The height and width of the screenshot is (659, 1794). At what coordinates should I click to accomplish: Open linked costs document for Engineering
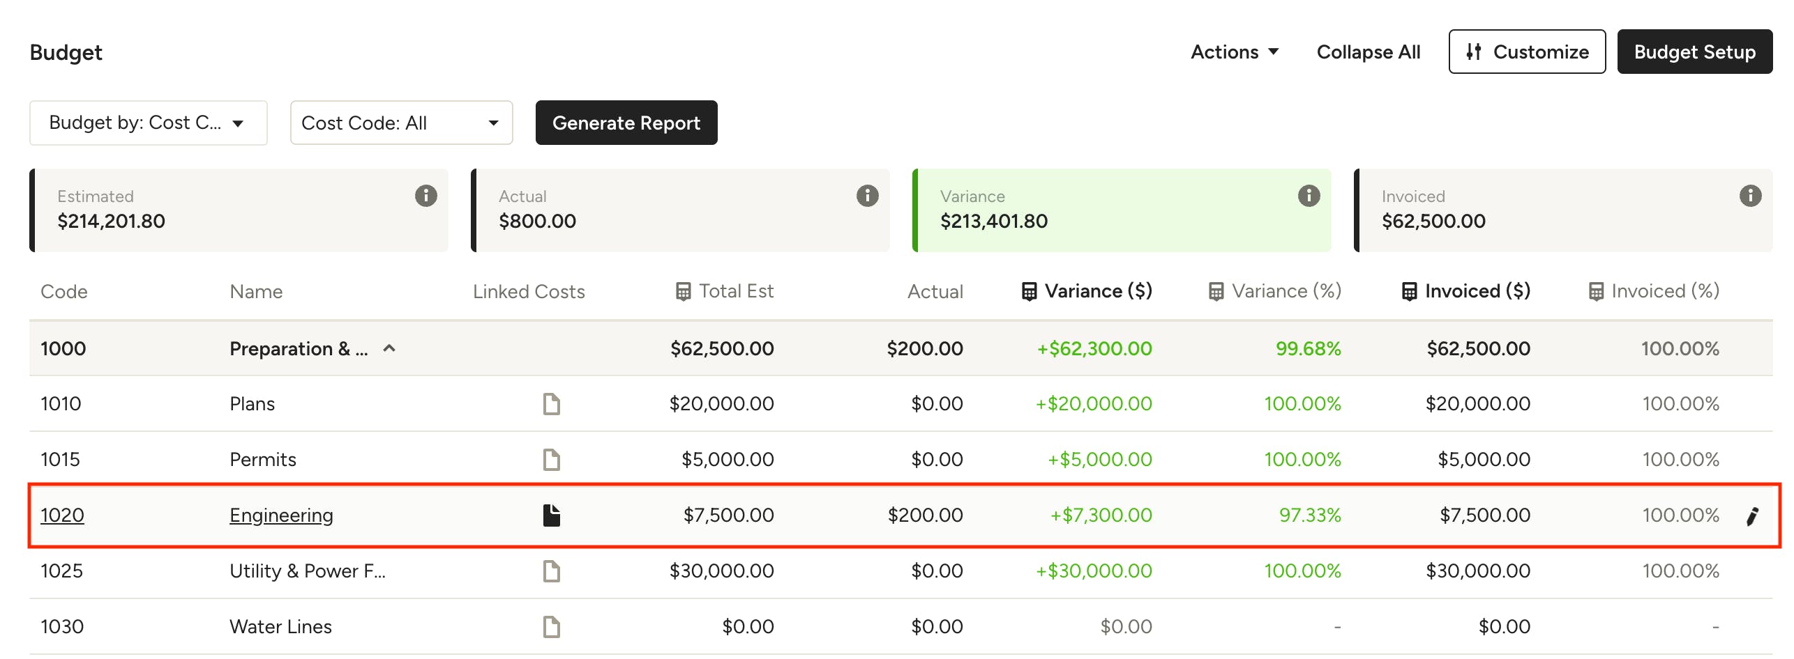(x=551, y=515)
